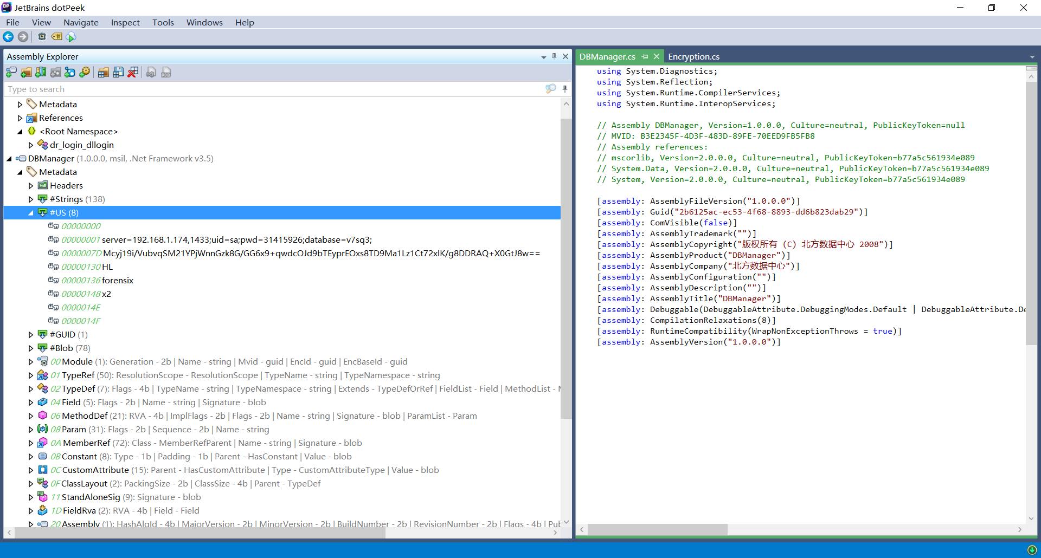Click Clear Assembly List red X icon
The width and height of the screenshot is (1041, 558).
133,73
